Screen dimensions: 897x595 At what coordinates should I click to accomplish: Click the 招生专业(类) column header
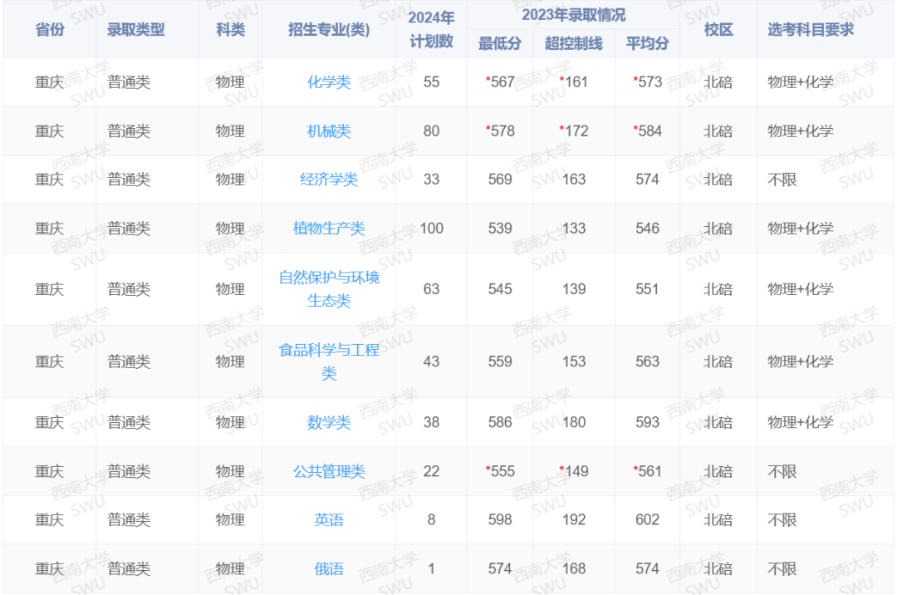(x=329, y=29)
